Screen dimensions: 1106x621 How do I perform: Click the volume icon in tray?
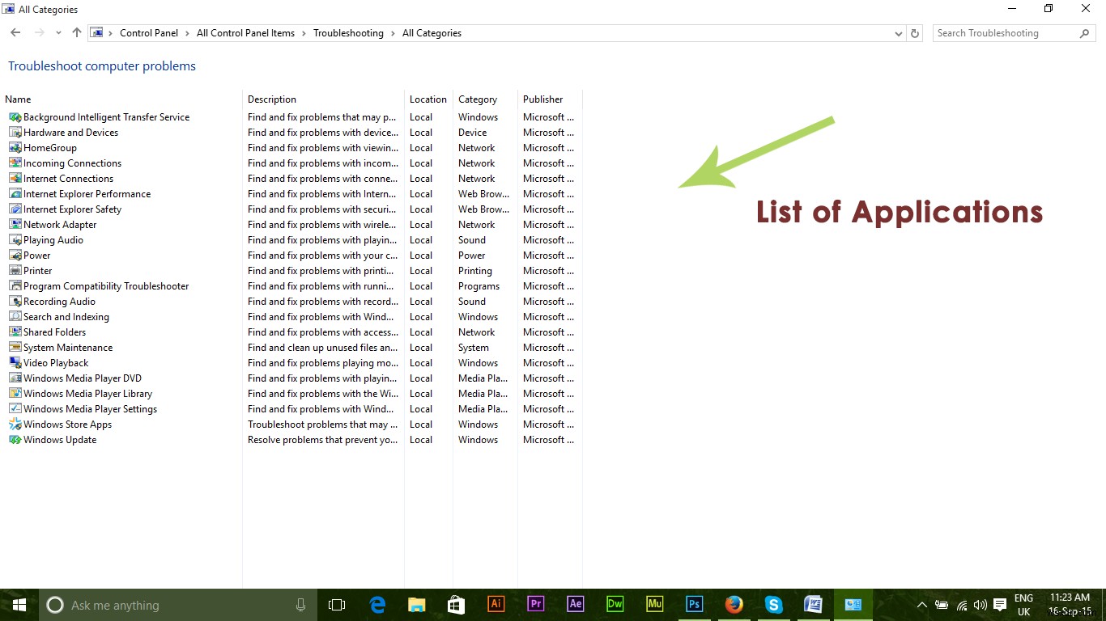[x=980, y=605]
